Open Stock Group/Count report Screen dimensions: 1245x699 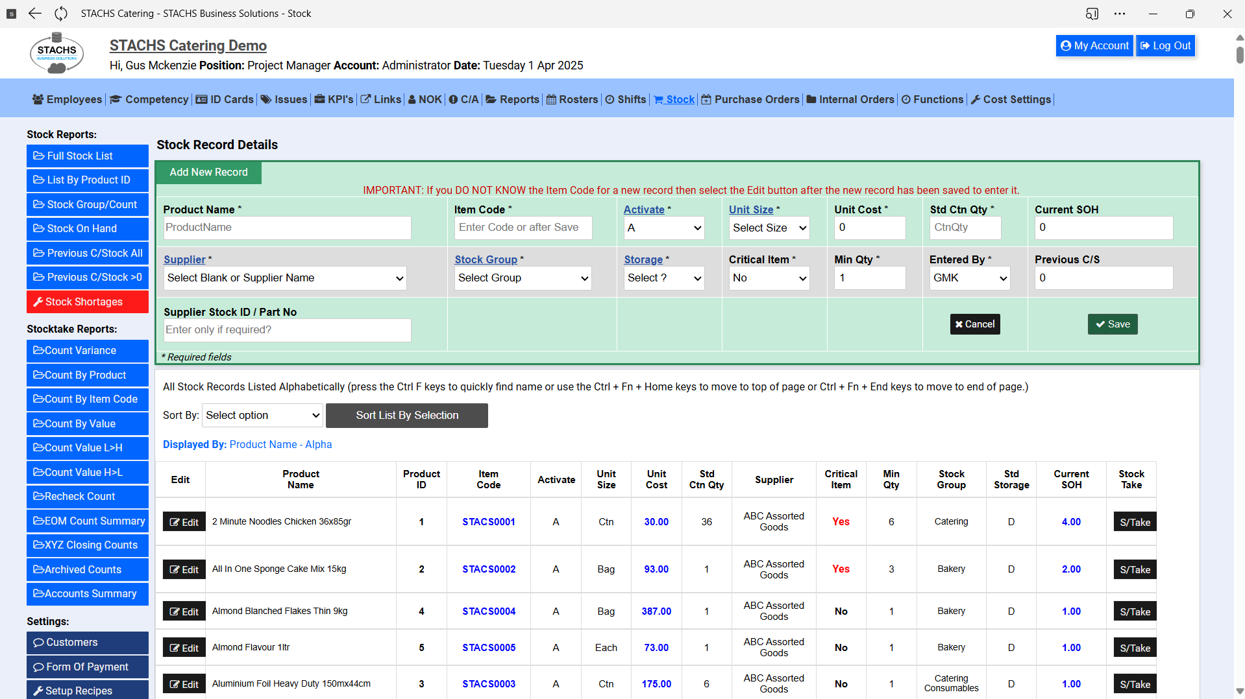pyautogui.click(x=88, y=204)
